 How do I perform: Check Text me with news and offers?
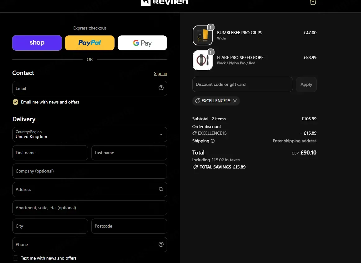16,258
